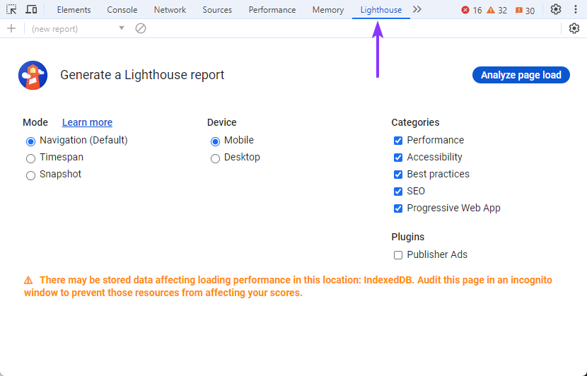The height and width of the screenshot is (376, 587).
Task: Toggle the Progressive Web App checkbox
Action: (x=398, y=208)
